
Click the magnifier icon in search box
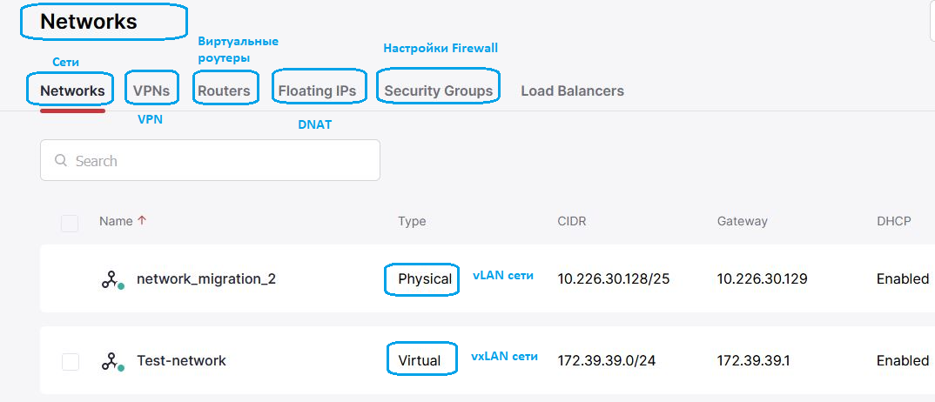tap(61, 161)
